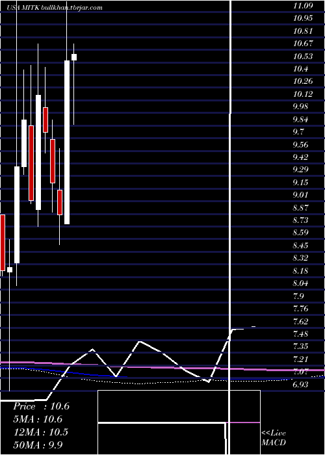The height and width of the screenshot is (455, 325).
Task: Click the 10.4 price axis label
Action: coord(300,69)
